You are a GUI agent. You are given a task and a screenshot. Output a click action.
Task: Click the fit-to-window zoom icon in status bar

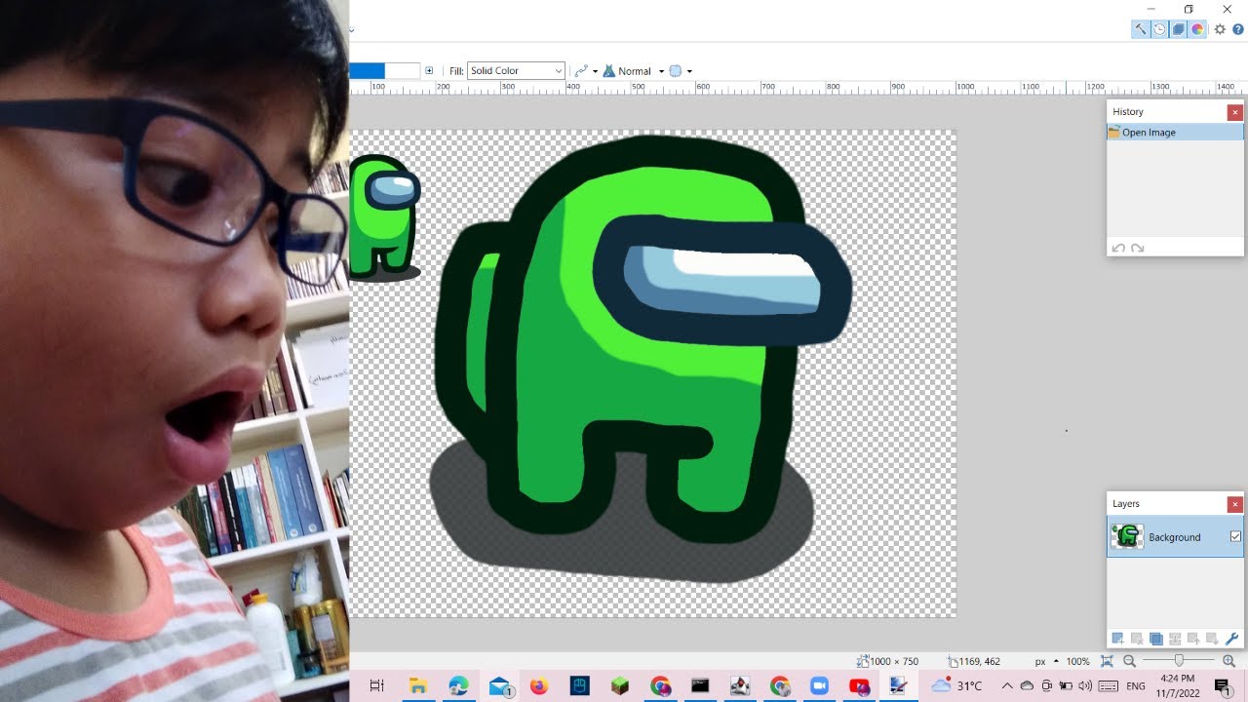pyautogui.click(x=1107, y=661)
